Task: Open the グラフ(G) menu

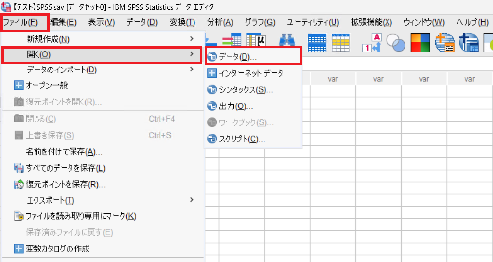Action: pyautogui.click(x=260, y=23)
